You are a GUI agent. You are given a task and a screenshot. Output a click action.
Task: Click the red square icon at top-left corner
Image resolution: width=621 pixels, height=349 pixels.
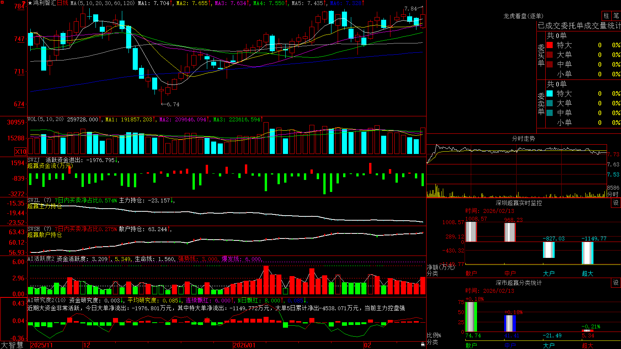click(2, 2)
